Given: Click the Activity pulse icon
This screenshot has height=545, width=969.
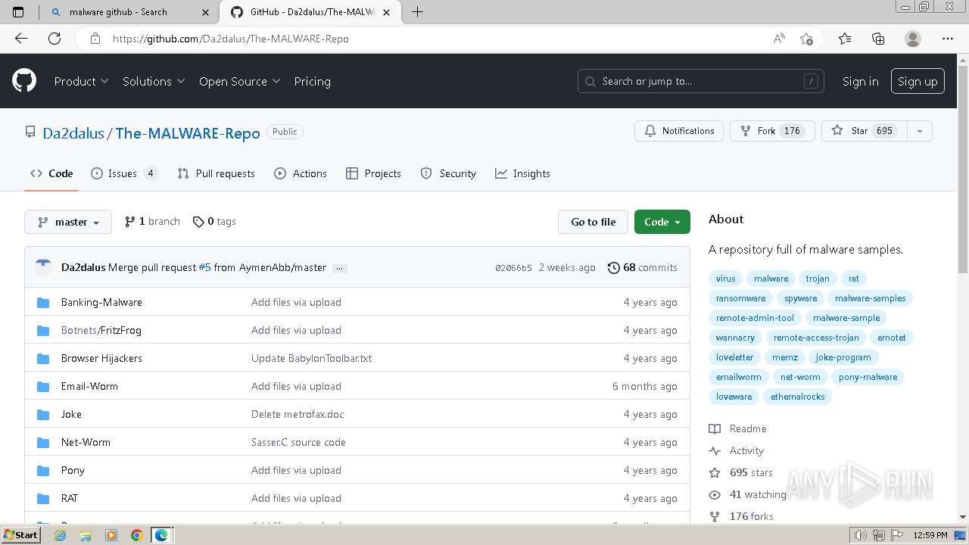Looking at the screenshot, I should tap(715, 450).
